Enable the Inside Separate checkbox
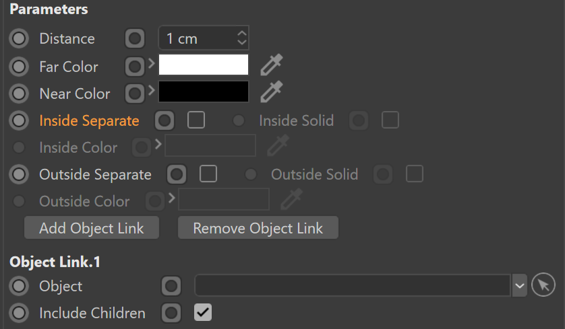Viewport: 565px width, 329px height. click(x=196, y=120)
